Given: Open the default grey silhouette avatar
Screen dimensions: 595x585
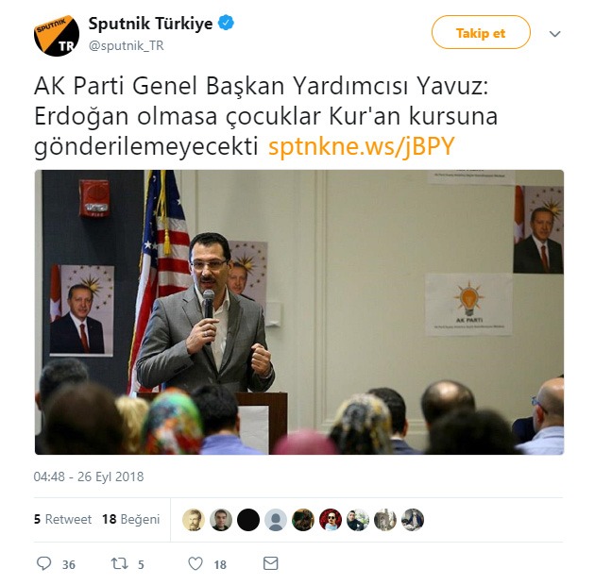Looking at the screenshot, I should click(x=276, y=519).
